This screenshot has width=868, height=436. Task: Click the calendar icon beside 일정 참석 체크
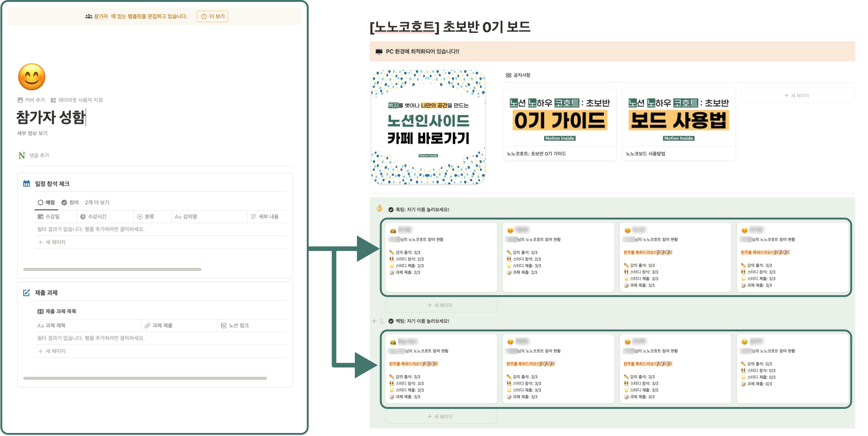coord(26,184)
